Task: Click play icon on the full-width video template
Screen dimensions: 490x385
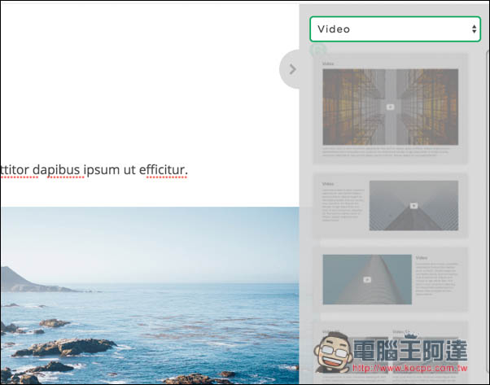Action: [390, 107]
